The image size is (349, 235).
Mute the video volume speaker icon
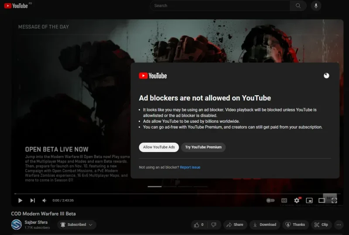click(44, 200)
